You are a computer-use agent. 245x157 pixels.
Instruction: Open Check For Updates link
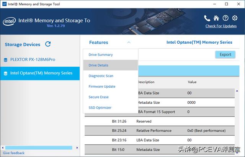click(x=221, y=26)
